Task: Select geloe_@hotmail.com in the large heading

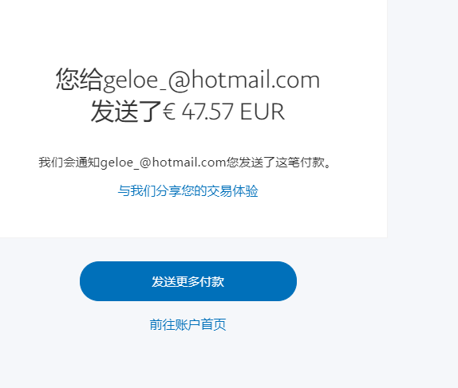Action: (x=211, y=80)
